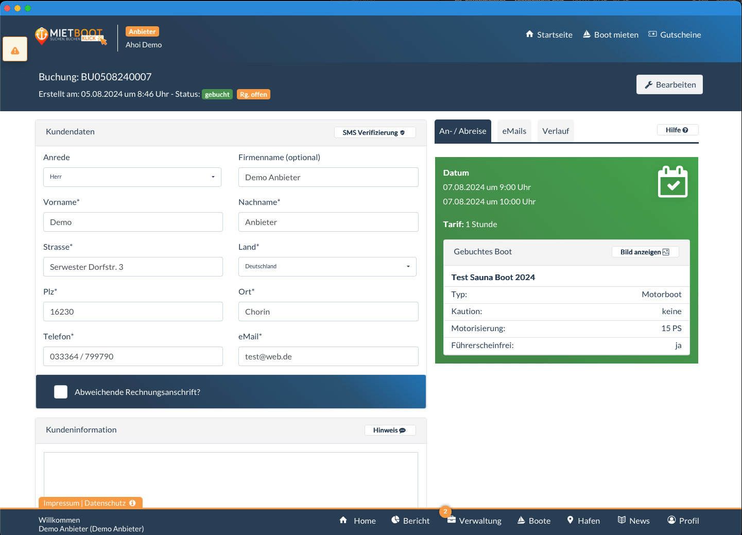Click the SMS Verifizierung button

pyautogui.click(x=374, y=132)
